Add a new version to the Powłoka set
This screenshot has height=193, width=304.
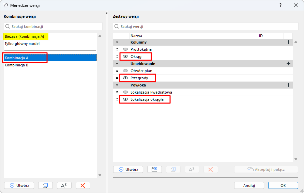click(x=288, y=85)
